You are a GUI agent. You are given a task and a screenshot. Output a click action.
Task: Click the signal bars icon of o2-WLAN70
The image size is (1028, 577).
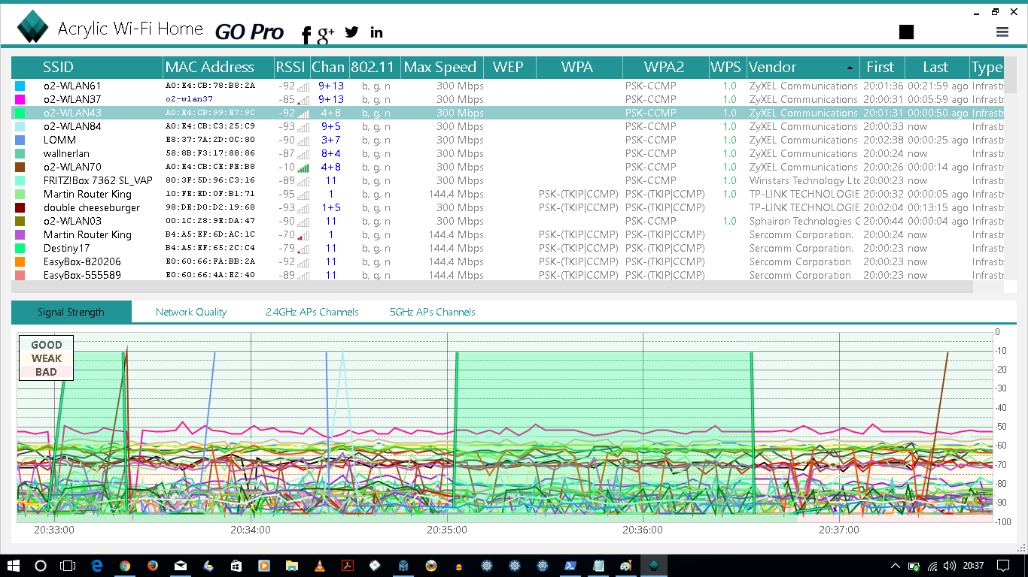[303, 168]
